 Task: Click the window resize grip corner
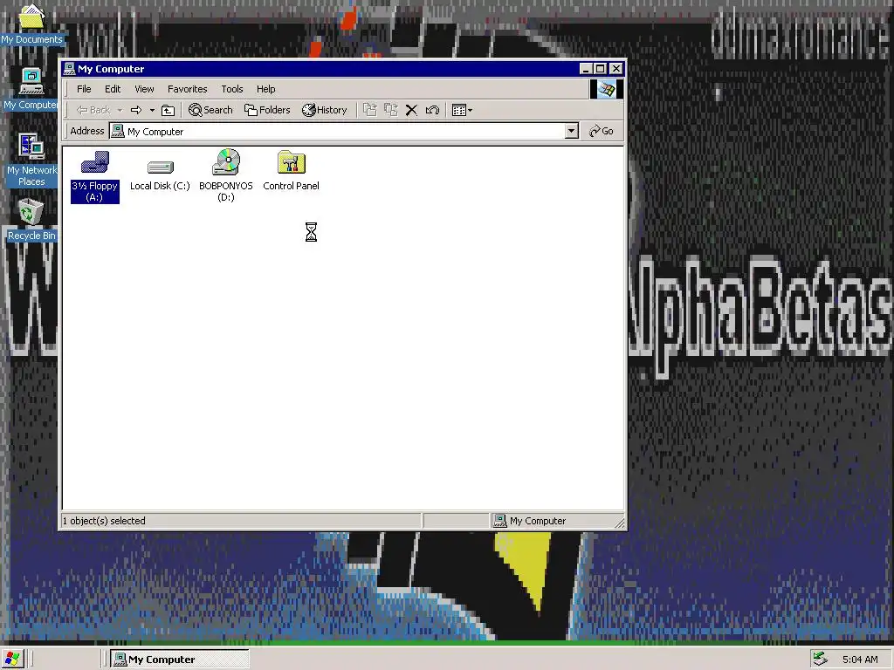(620, 522)
